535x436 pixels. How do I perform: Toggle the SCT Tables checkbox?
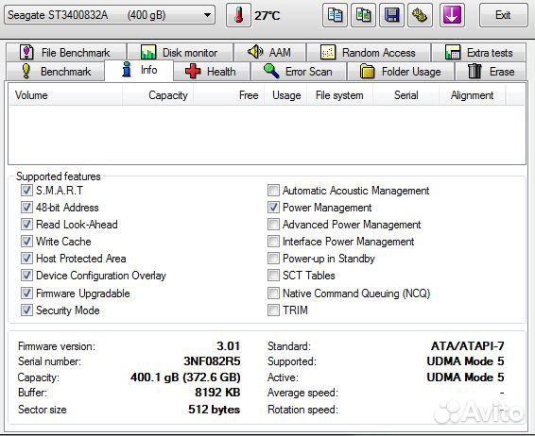pyautogui.click(x=273, y=276)
